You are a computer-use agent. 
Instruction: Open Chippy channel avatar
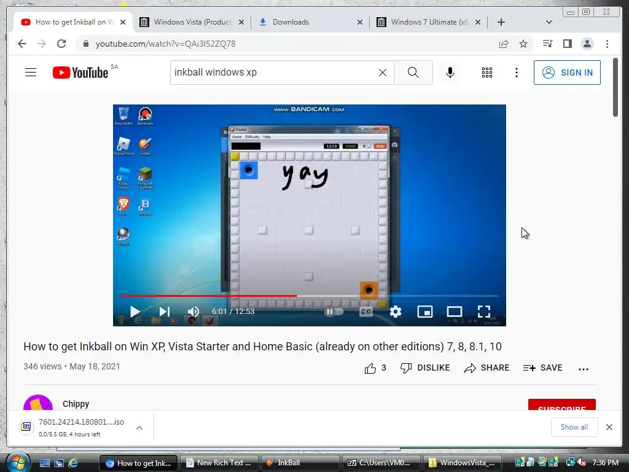click(38, 403)
